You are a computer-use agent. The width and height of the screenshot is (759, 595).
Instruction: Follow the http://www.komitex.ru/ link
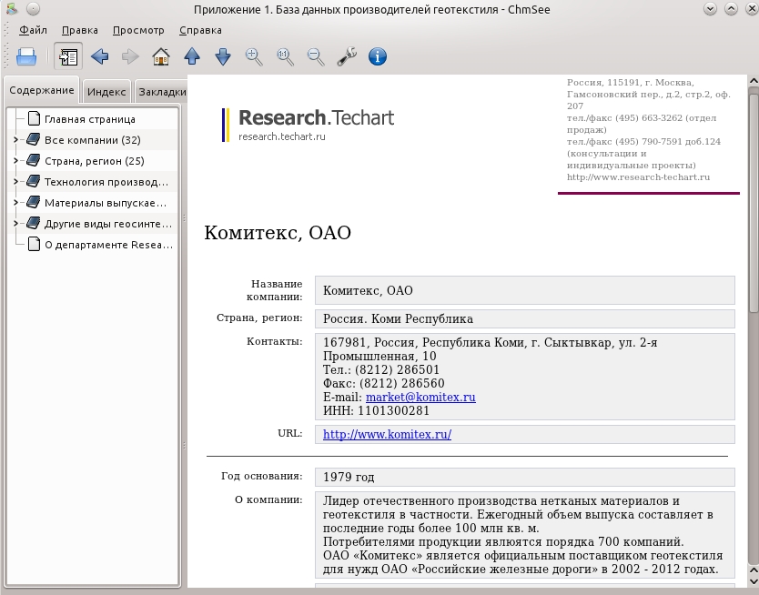388,434
